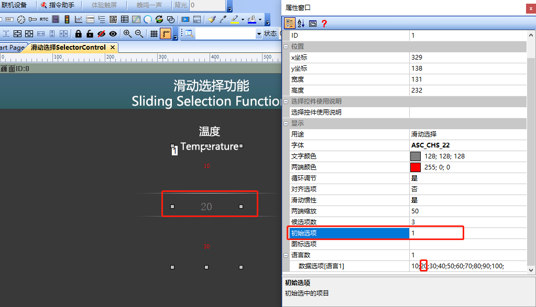Insert a slider control
The width and height of the screenshot is (536, 307).
click(32, 19)
